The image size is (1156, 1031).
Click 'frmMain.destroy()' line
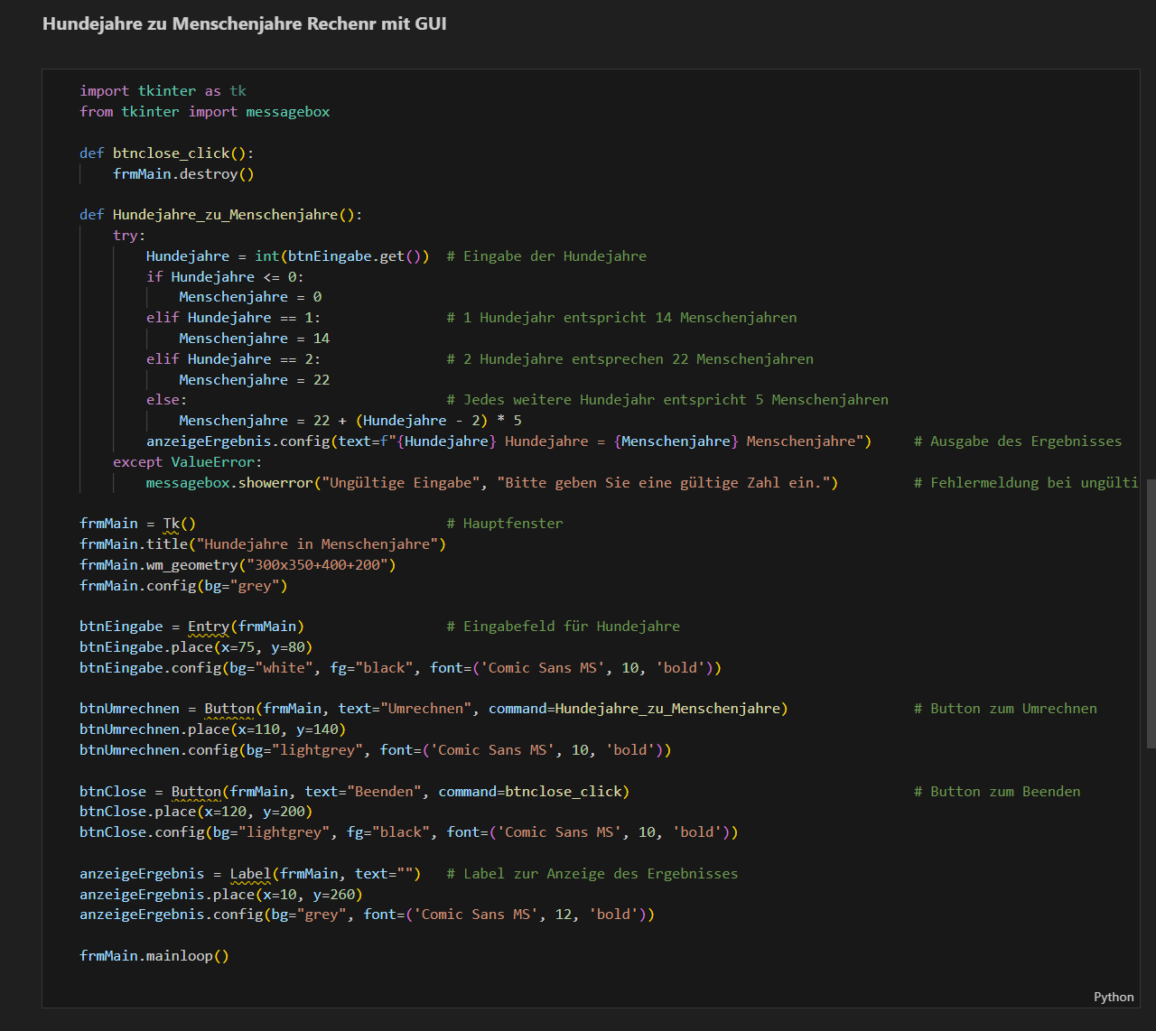pos(183,174)
